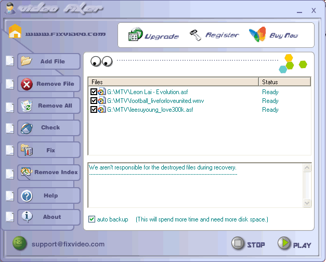The height and width of the screenshot is (262, 326).
Task: Click the recovery disclaimer message text
Action: 163,167
